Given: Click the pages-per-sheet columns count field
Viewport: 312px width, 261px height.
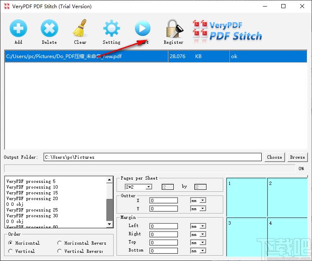Looking at the screenshot, I should (168, 187).
